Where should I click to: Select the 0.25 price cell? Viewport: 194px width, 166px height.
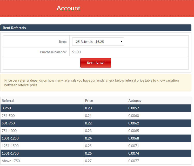click(105, 146)
